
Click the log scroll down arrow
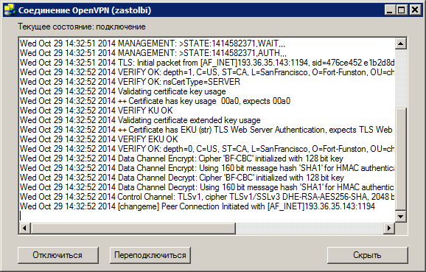[400, 217]
